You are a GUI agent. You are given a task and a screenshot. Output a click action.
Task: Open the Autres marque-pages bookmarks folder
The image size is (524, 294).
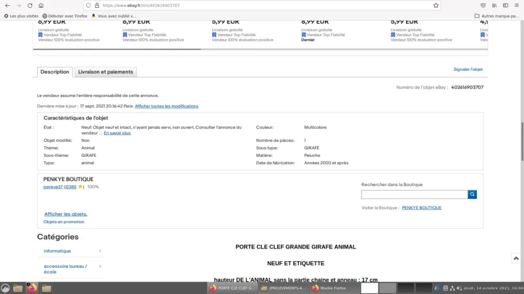(x=497, y=16)
